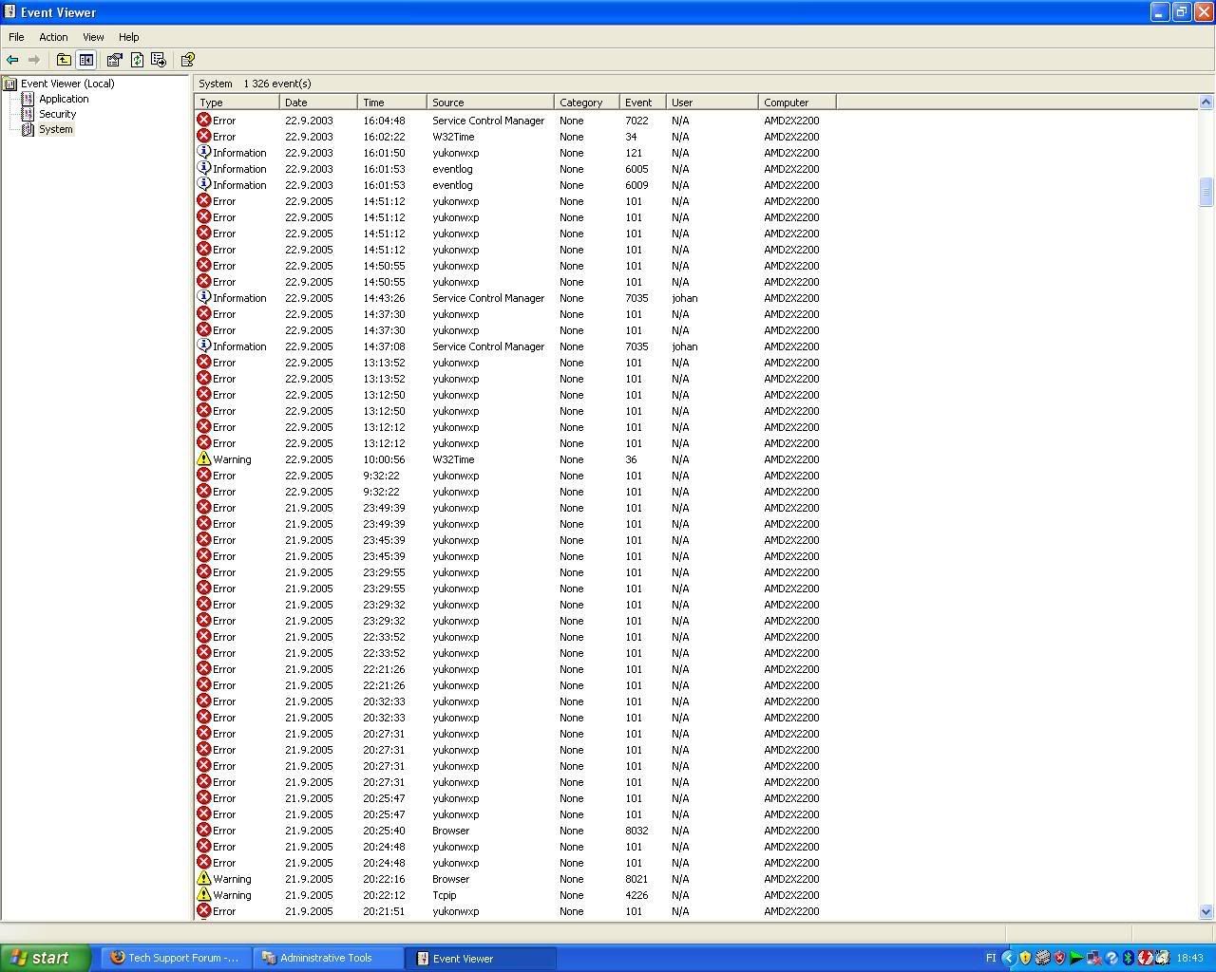Click the vertical scrollbar thumb
This screenshot has width=1216, height=972.
coord(1206,192)
